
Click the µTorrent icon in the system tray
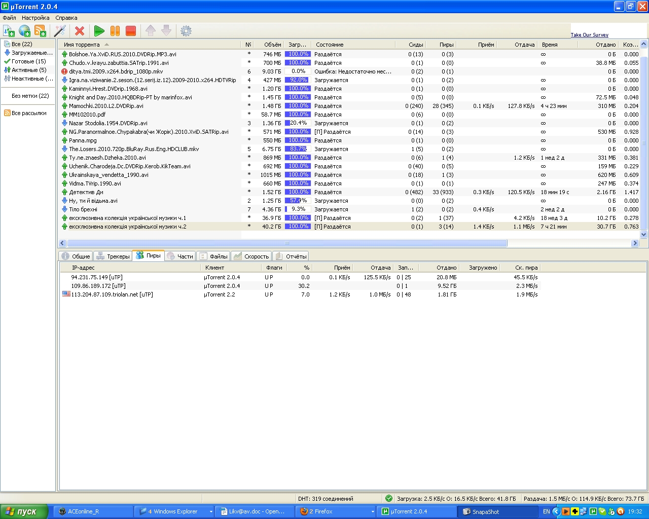tap(593, 511)
